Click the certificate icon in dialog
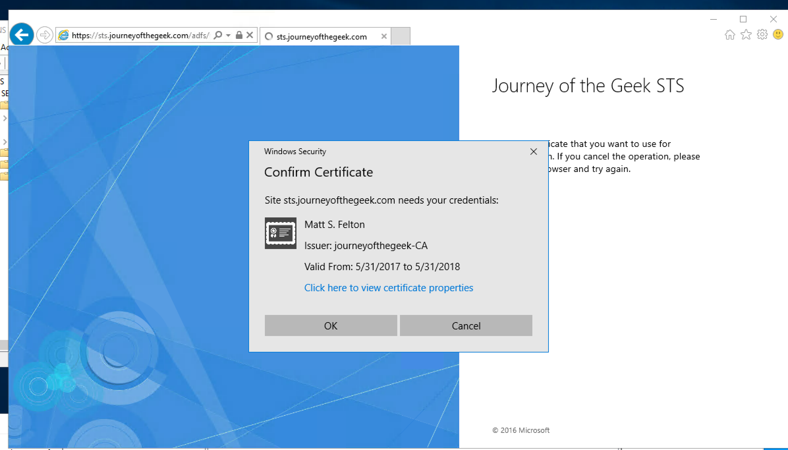 [x=280, y=233]
